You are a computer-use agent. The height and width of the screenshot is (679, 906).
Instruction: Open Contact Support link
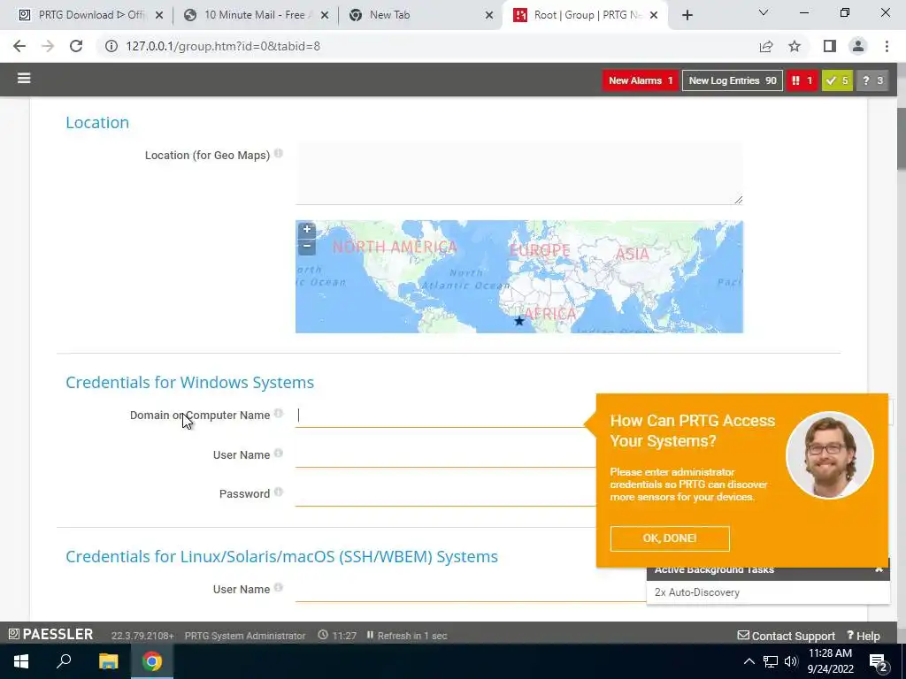(x=787, y=636)
